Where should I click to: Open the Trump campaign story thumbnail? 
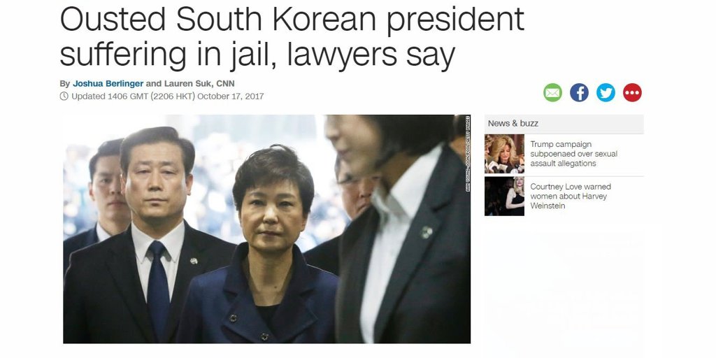pyautogui.click(x=505, y=154)
